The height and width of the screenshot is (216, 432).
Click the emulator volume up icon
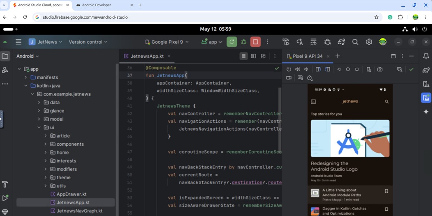pyautogui.click(x=298, y=69)
